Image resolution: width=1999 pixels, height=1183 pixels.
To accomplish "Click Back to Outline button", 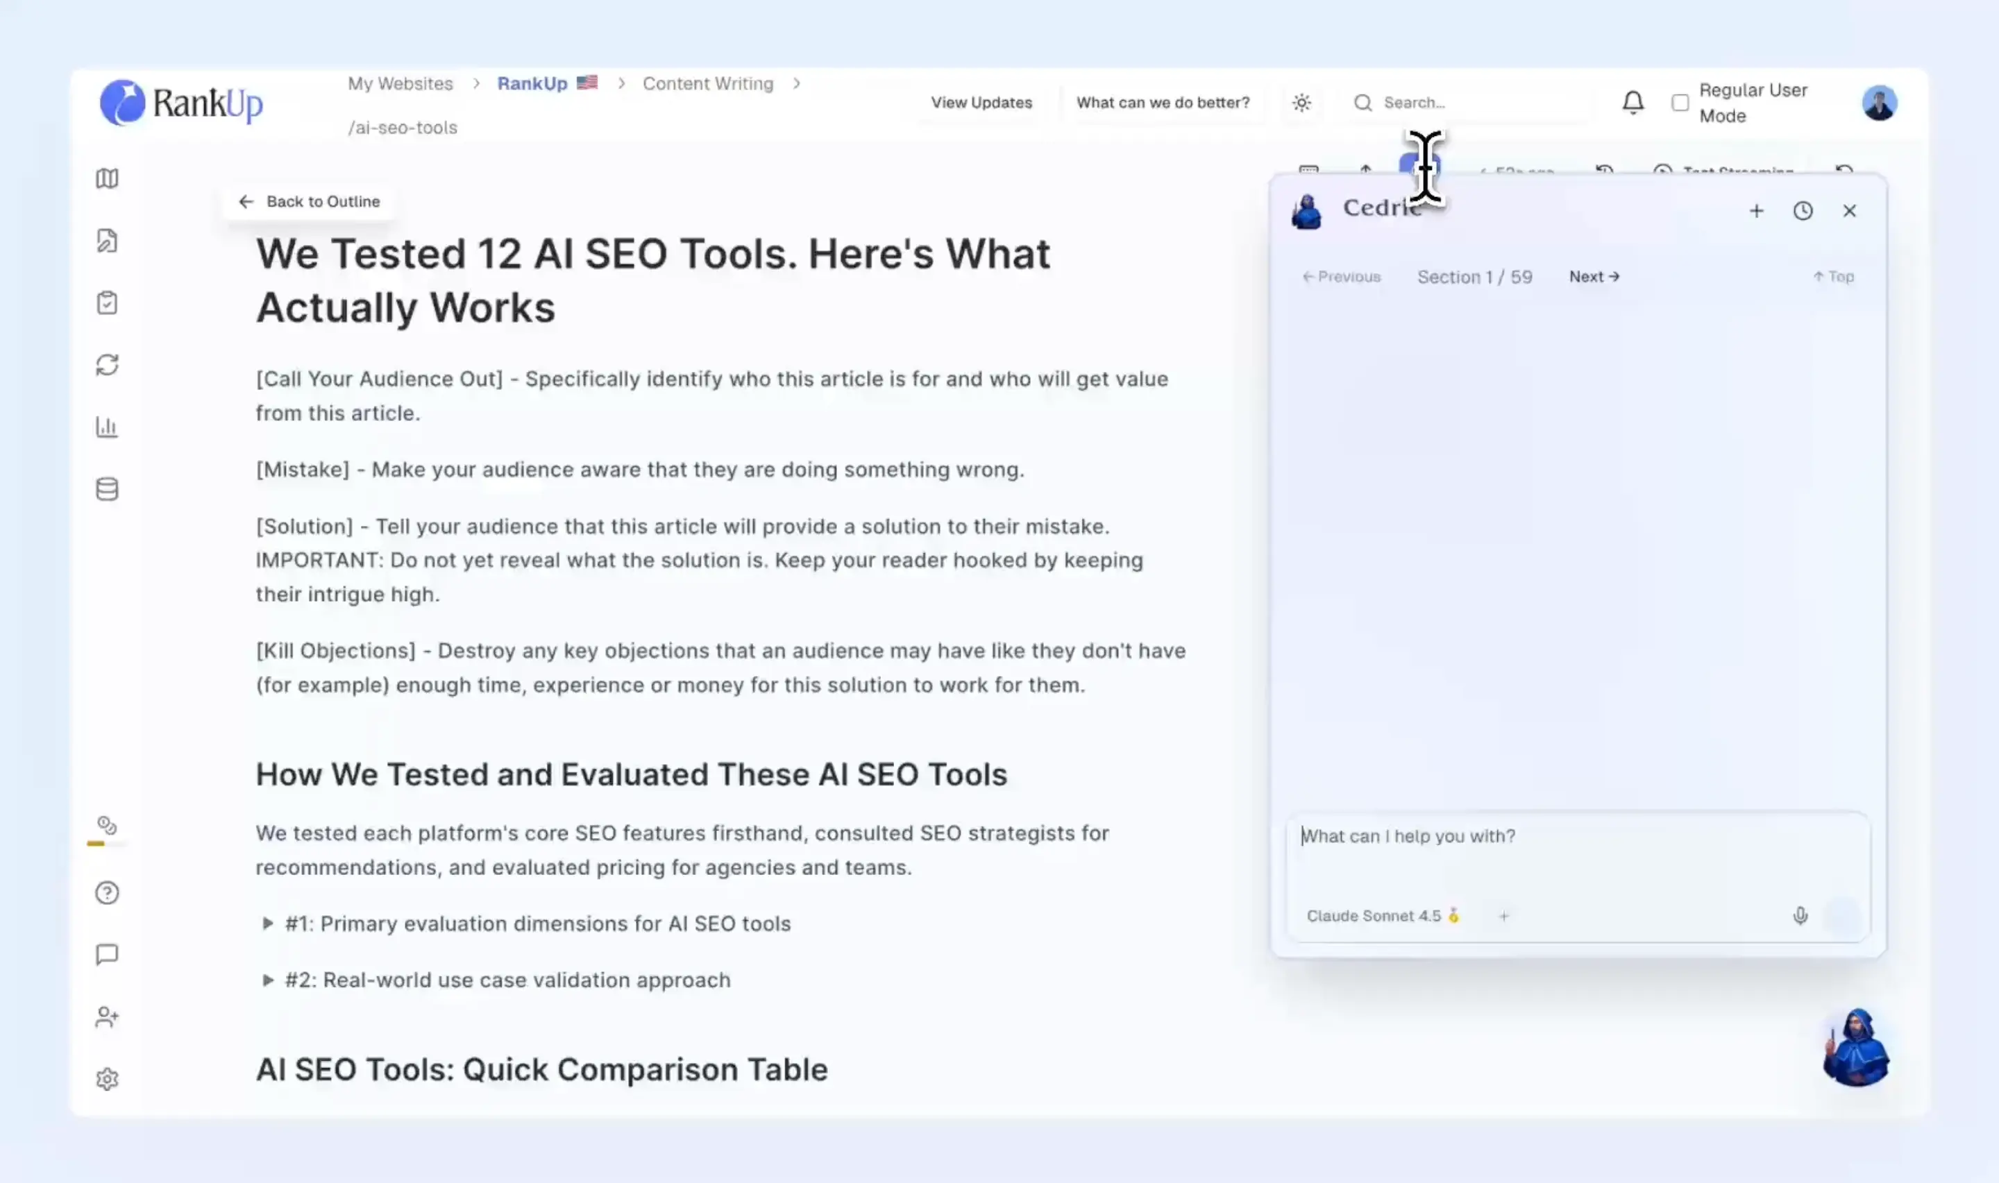I will (x=310, y=202).
